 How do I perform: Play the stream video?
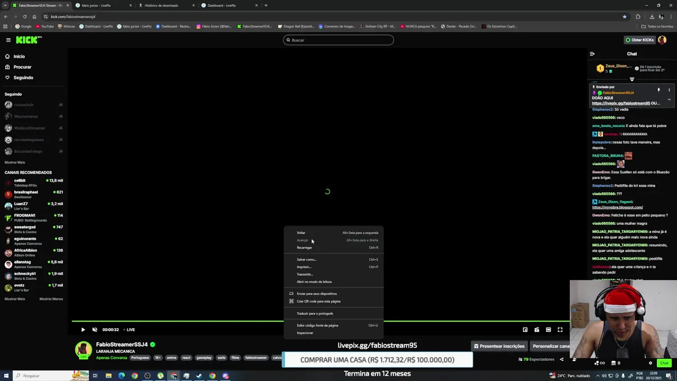[83, 330]
